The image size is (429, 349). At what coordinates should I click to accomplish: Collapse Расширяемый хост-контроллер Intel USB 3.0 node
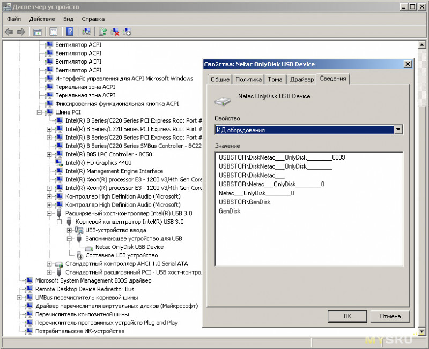49,213
